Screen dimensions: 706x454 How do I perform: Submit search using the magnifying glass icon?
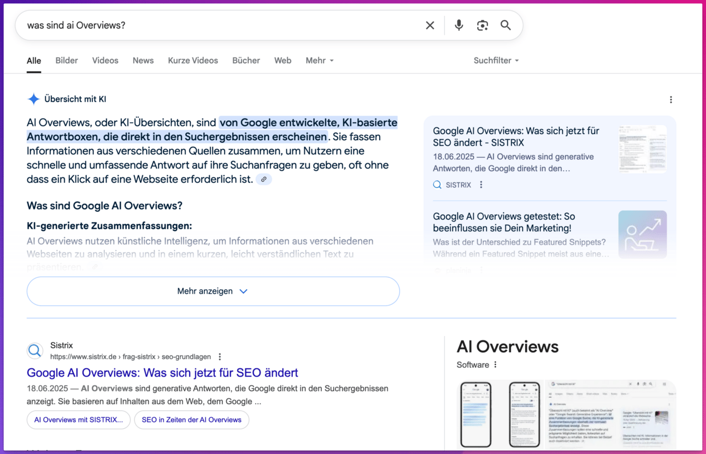[506, 25]
